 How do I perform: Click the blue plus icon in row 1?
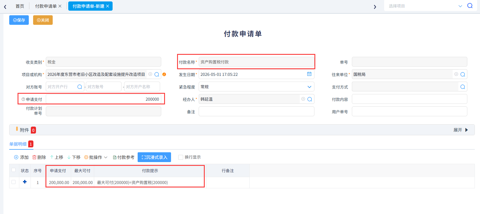tap(25, 182)
